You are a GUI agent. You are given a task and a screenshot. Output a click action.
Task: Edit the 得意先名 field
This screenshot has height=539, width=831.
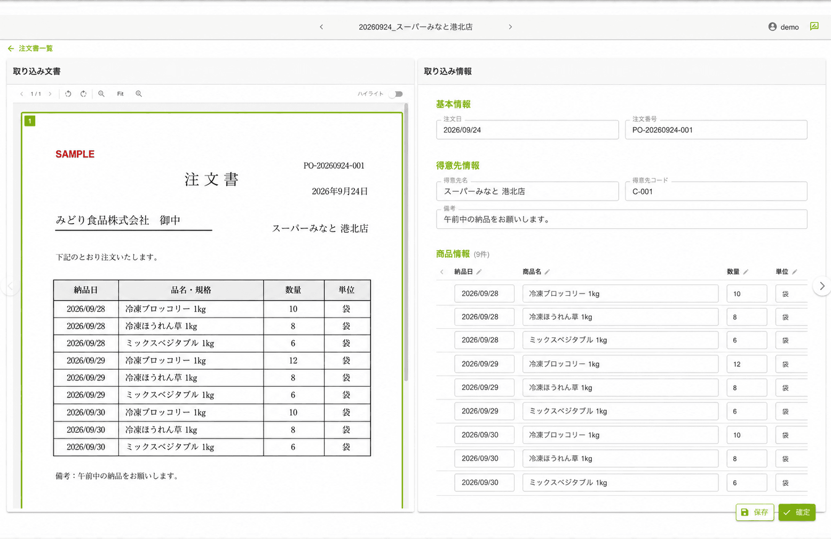pyautogui.click(x=527, y=191)
